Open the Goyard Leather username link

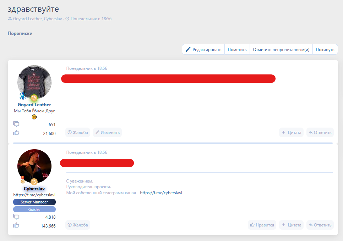pos(34,105)
